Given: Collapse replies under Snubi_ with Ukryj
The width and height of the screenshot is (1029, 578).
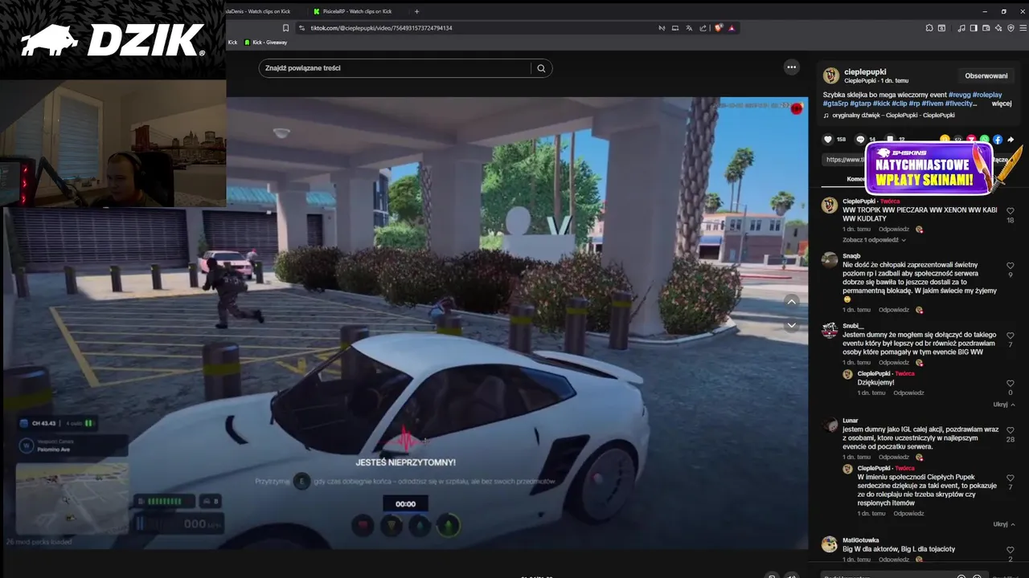Looking at the screenshot, I should [1004, 405].
